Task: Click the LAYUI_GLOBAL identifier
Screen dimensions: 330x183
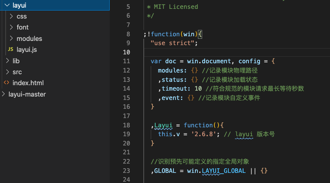Action: point(224,171)
